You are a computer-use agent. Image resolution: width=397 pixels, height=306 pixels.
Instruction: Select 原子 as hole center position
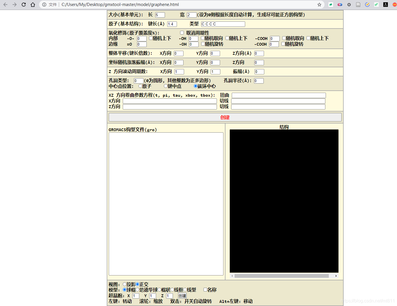point(140,86)
